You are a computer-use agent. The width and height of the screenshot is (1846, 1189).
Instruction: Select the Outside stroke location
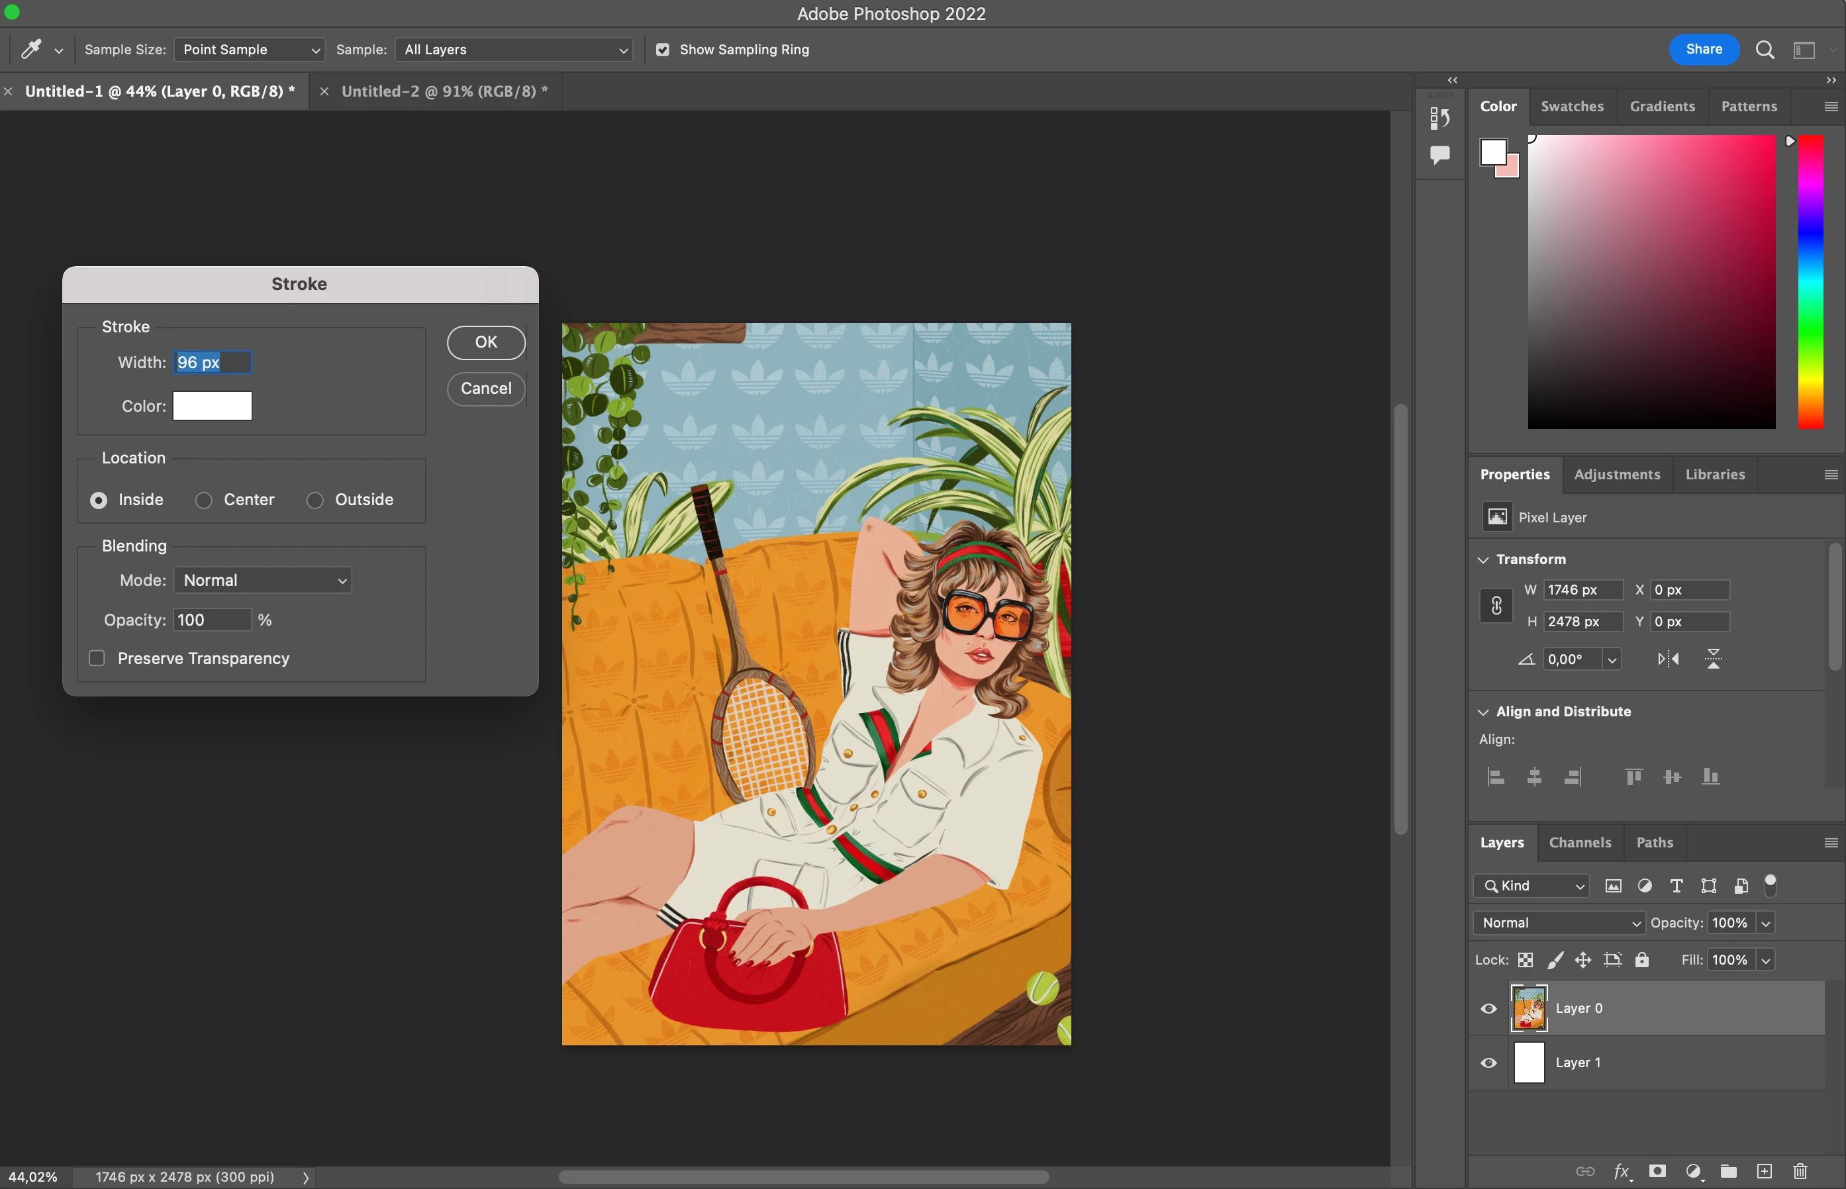click(315, 500)
